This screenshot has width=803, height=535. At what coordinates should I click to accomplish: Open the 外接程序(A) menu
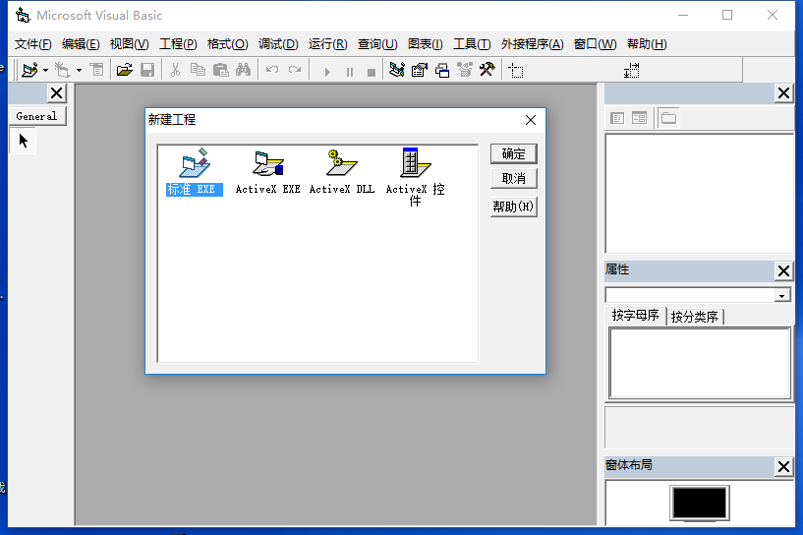pos(532,44)
